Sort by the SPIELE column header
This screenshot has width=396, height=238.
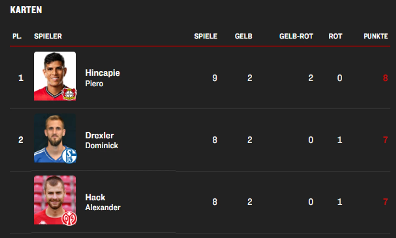point(206,36)
